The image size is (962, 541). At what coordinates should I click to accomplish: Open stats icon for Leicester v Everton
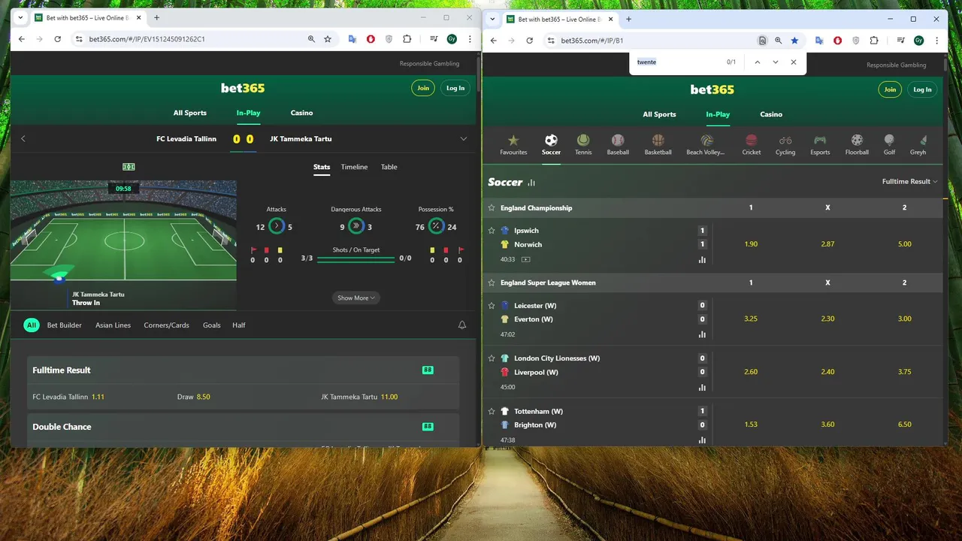[702, 334]
